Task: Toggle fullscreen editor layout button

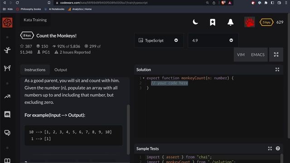Action: (x=276, y=54)
